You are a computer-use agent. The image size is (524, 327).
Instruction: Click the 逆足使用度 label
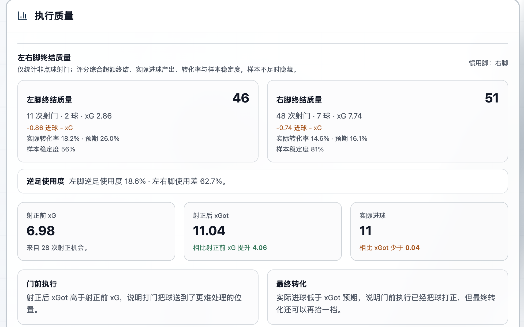tap(46, 181)
